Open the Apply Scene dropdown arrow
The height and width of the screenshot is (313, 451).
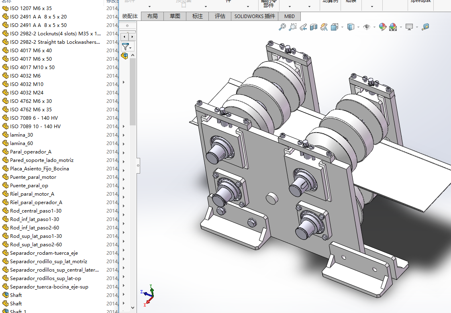[x=400, y=27]
